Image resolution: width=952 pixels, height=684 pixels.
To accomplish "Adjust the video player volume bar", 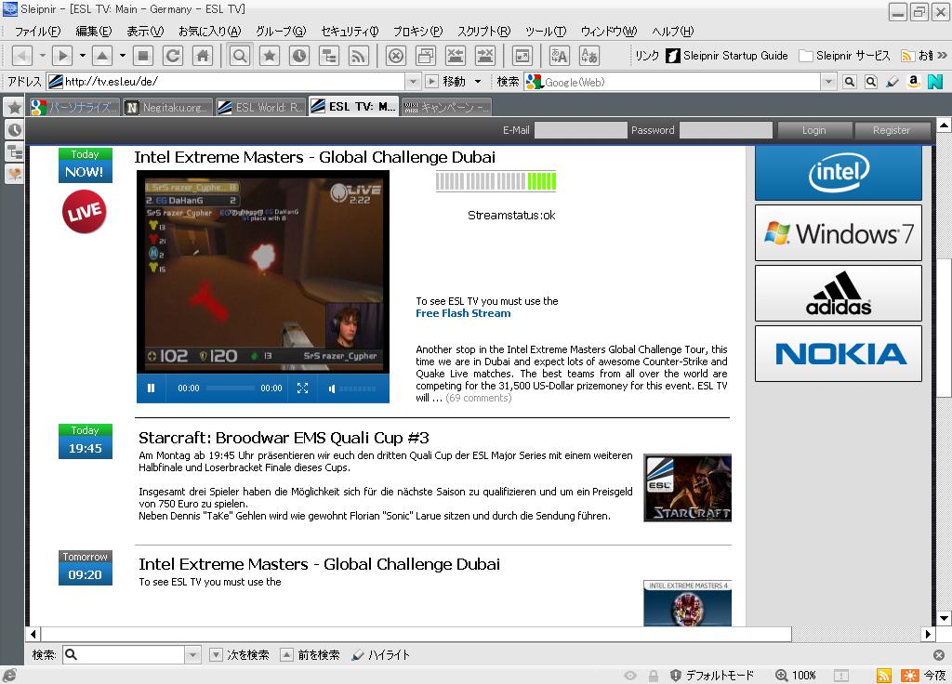I will 357,388.
